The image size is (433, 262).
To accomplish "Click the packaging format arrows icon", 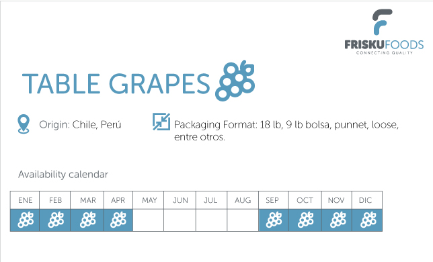I will [x=161, y=122].
